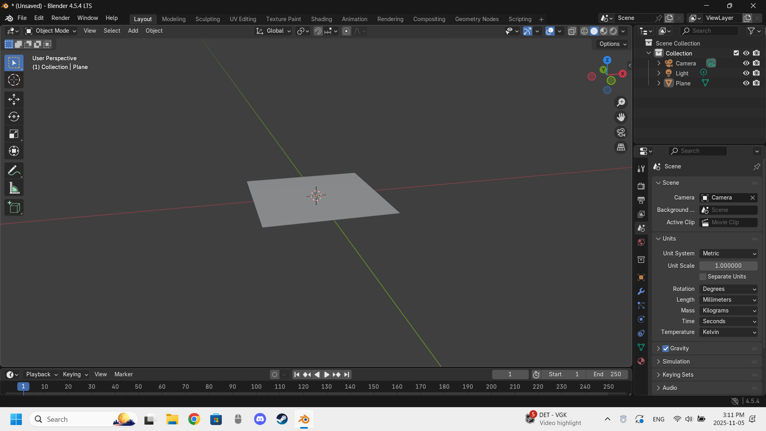Open Modifiers wrench properties tab
Viewport: 766px width, 431px height.
point(641,291)
